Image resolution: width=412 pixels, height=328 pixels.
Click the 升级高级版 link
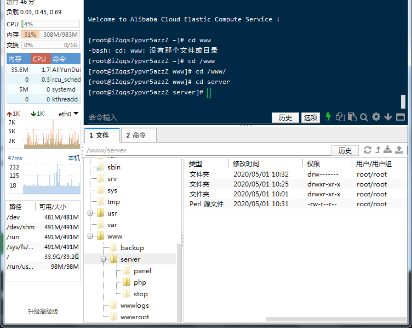(x=43, y=312)
